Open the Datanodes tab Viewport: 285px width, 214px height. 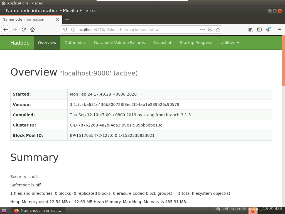(75, 43)
